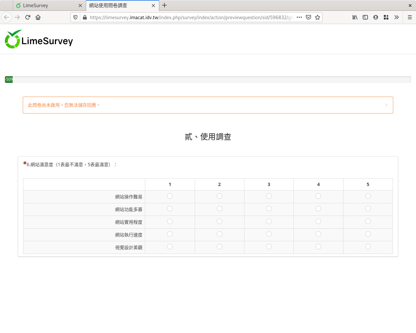The height and width of the screenshot is (333, 416).
Task: Rate 視覺設計美觀 as 5
Action: pyautogui.click(x=368, y=247)
